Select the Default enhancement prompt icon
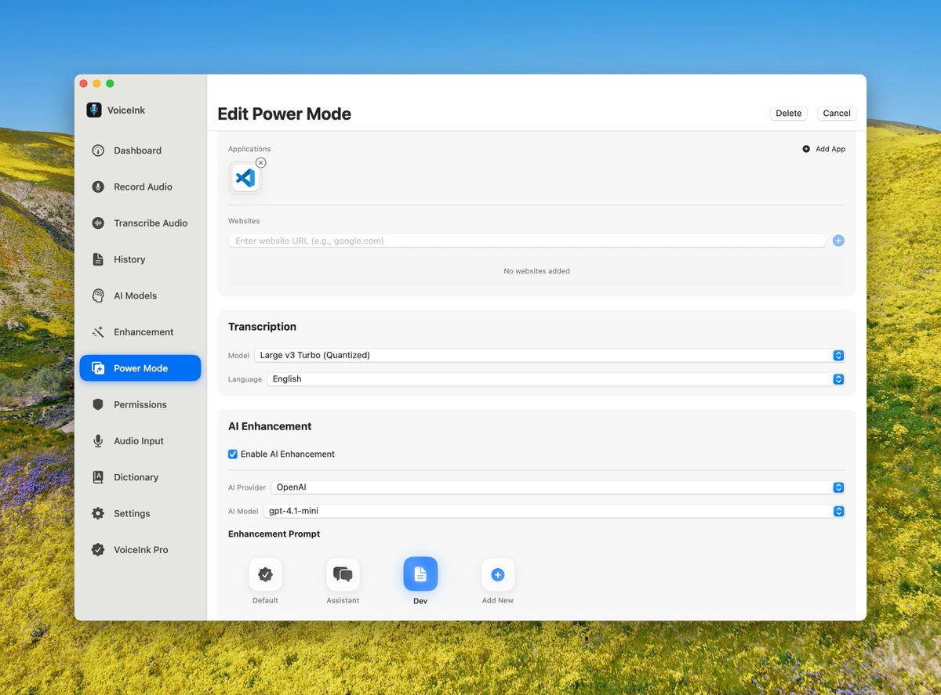Screen dimensions: 941x695 click(x=265, y=574)
